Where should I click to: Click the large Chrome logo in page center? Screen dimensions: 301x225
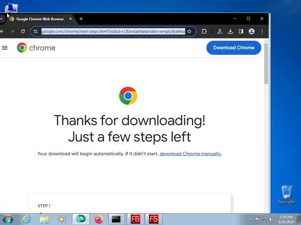128,96
